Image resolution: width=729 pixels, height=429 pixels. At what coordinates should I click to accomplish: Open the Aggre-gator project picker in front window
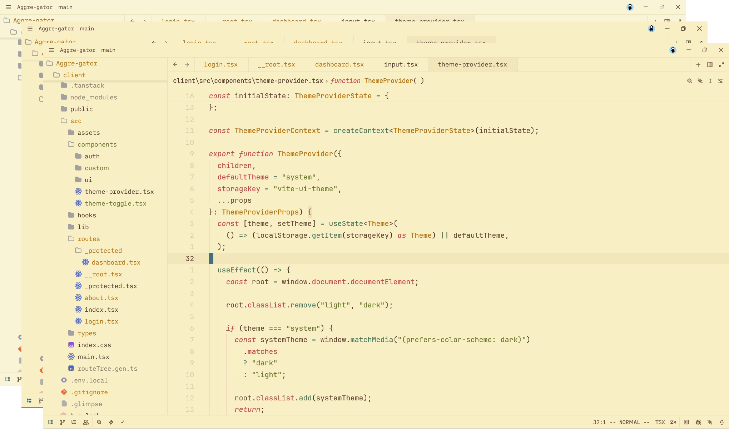coord(78,50)
